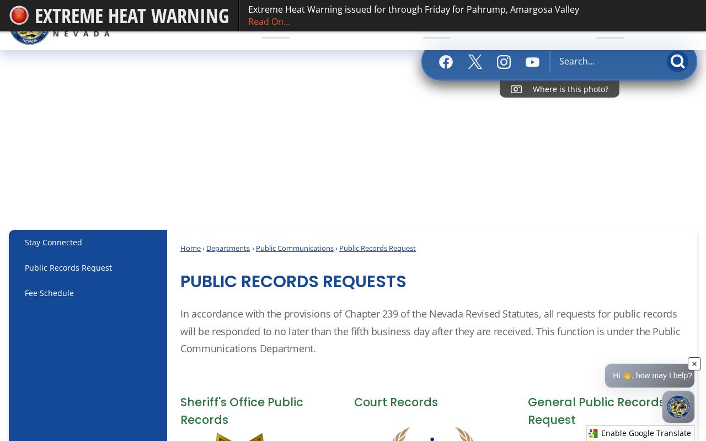Click the camera icon beside Where is this photo

click(516, 89)
